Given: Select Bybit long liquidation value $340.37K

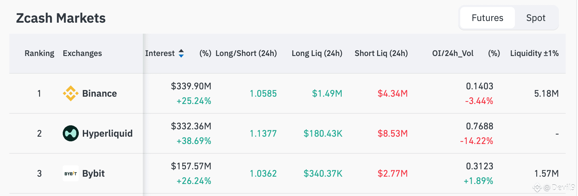Looking at the screenshot, I should [323, 173].
